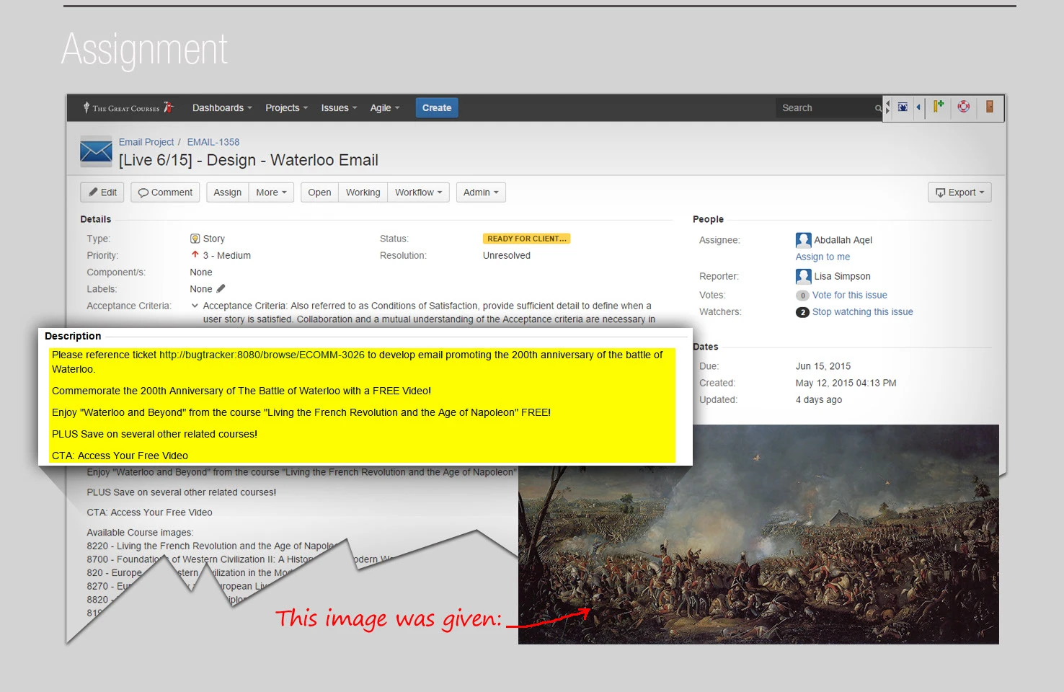Click the Open workflow button
Screen dimensions: 1064x692
pos(319,192)
